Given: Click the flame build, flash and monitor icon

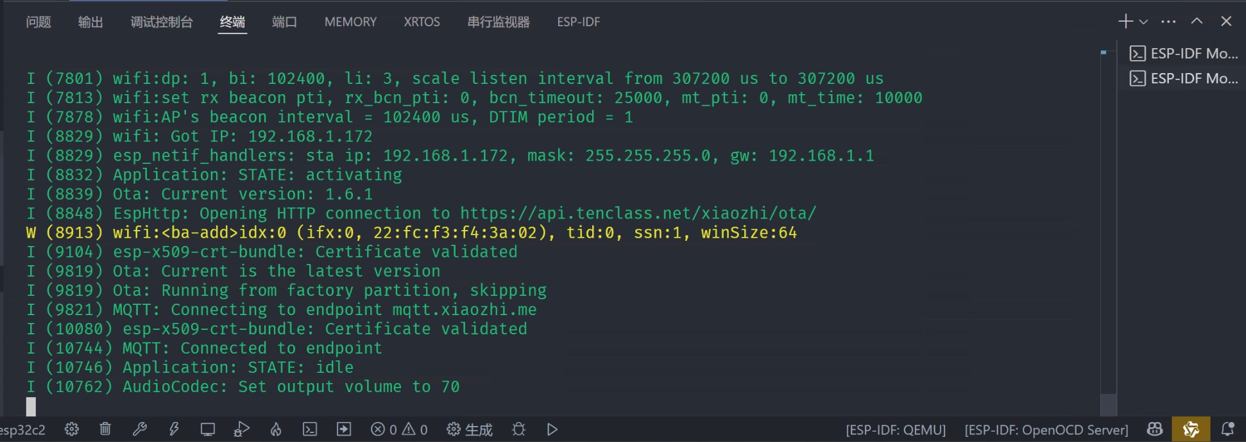Looking at the screenshot, I should (276, 429).
